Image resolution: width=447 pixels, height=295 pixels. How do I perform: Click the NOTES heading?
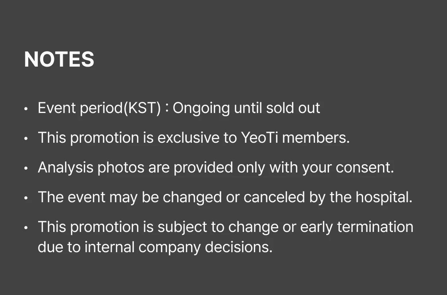[x=59, y=59]
